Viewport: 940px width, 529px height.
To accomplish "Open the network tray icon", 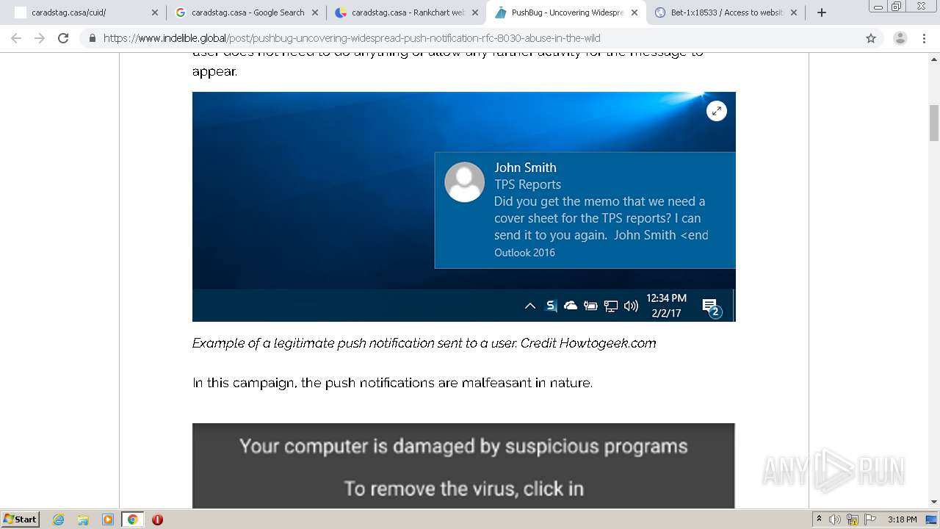I will pyautogui.click(x=853, y=519).
